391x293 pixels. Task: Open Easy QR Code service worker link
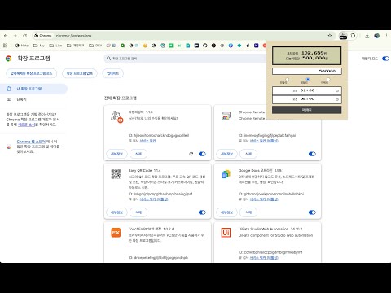(x=154, y=199)
